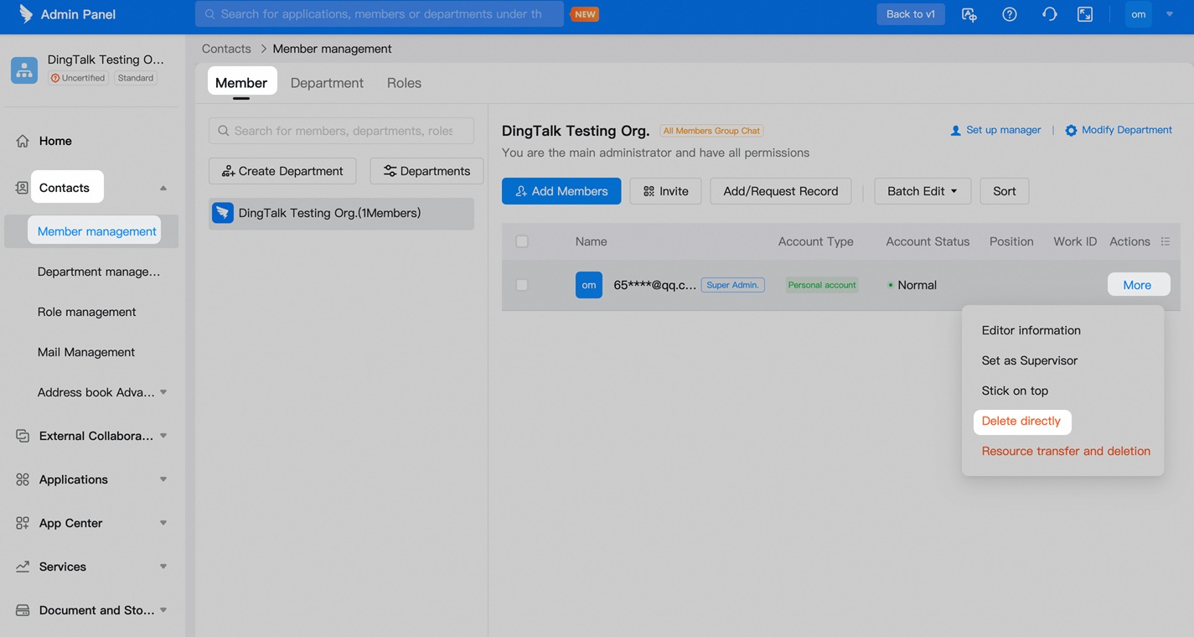Click the Document and Storage icon

click(23, 610)
